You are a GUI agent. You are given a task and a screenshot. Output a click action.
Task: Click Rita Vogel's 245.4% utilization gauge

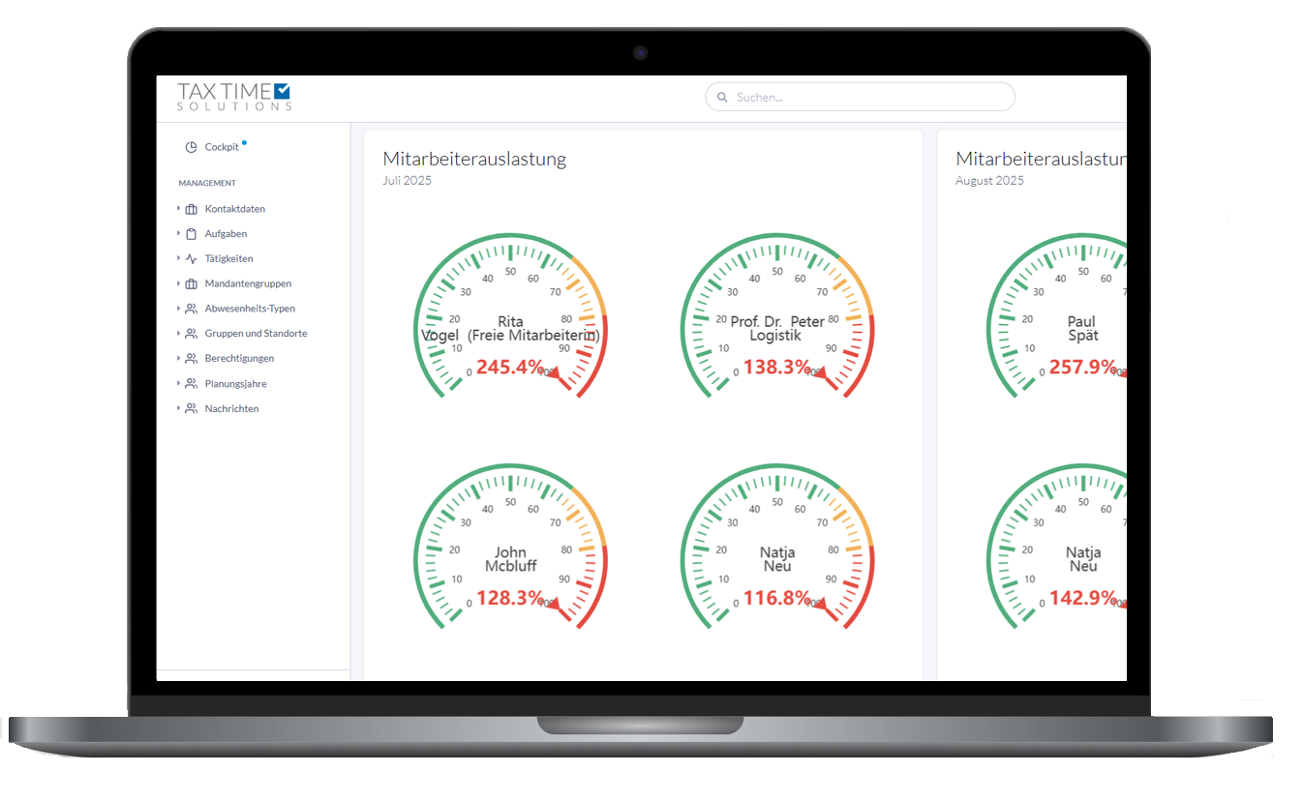coord(510,317)
